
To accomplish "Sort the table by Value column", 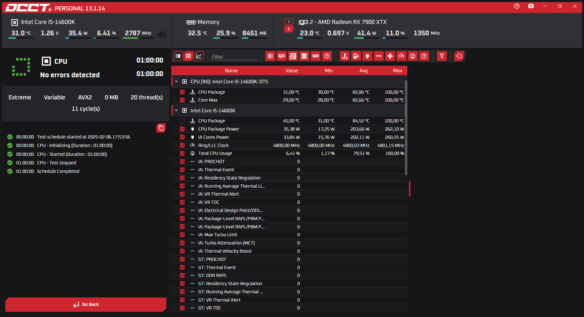I will point(292,71).
